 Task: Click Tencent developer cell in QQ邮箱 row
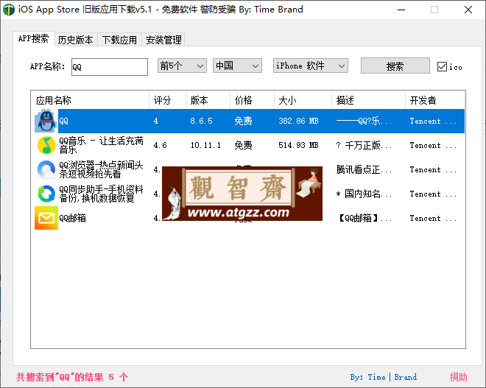tap(433, 218)
